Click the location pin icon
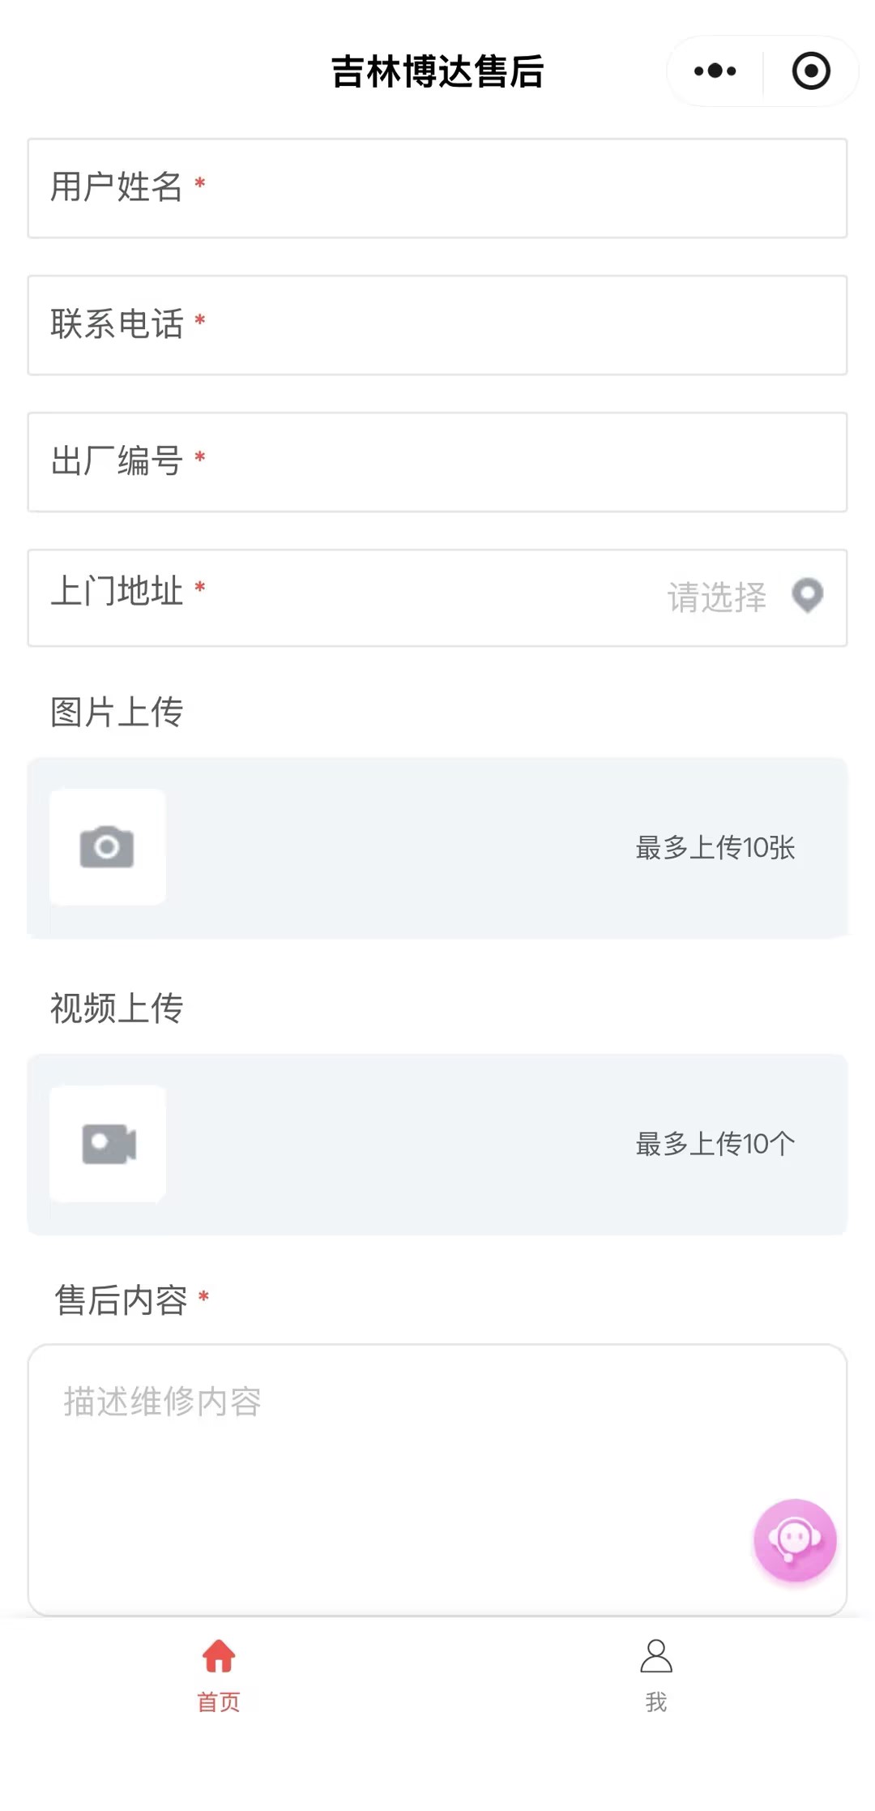Image resolution: width=875 pixels, height=1811 pixels. click(807, 596)
